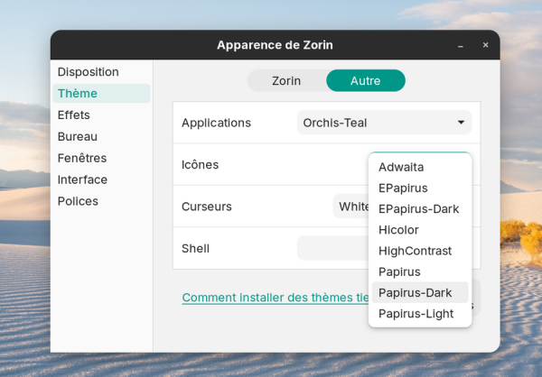The height and width of the screenshot is (377, 542).
Task: Open the Curseurs dropdown showing White
Action: coord(350,207)
